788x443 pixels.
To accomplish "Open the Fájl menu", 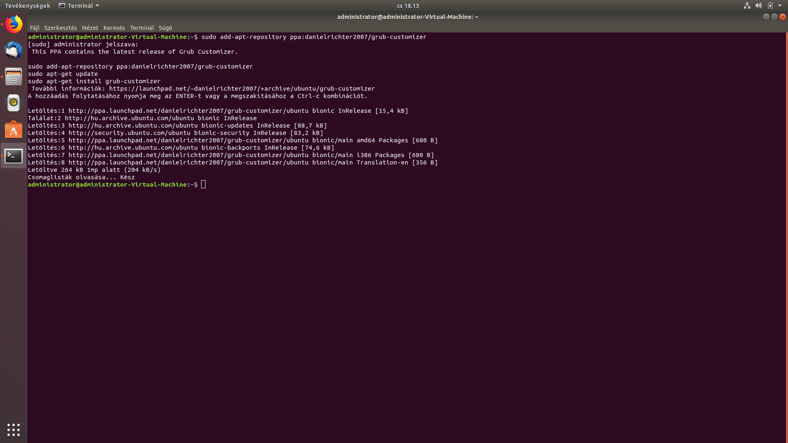I will click(34, 28).
